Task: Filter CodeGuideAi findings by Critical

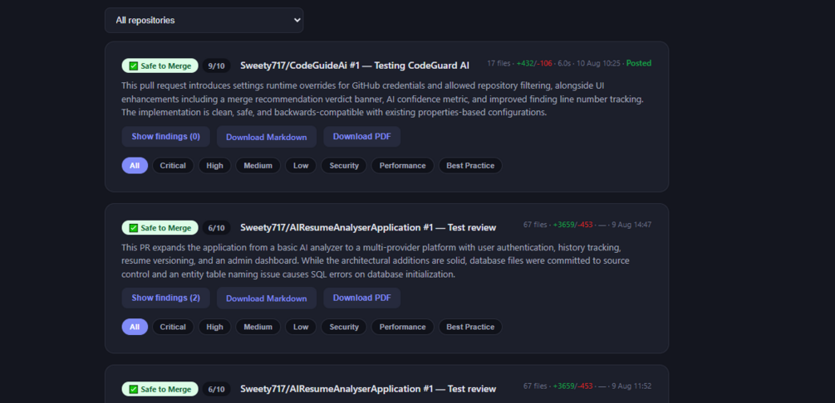Action: point(173,165)
